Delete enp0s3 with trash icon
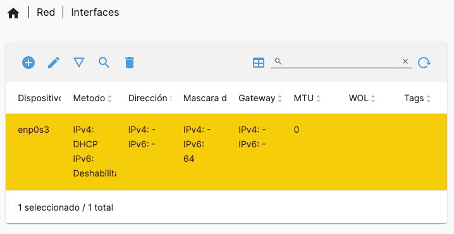The height and width of the screenshot is (234, 454). click(x=130, y=63)
